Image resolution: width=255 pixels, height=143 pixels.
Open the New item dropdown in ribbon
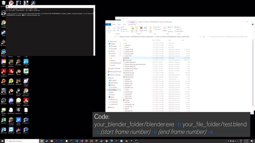point(157,27)
